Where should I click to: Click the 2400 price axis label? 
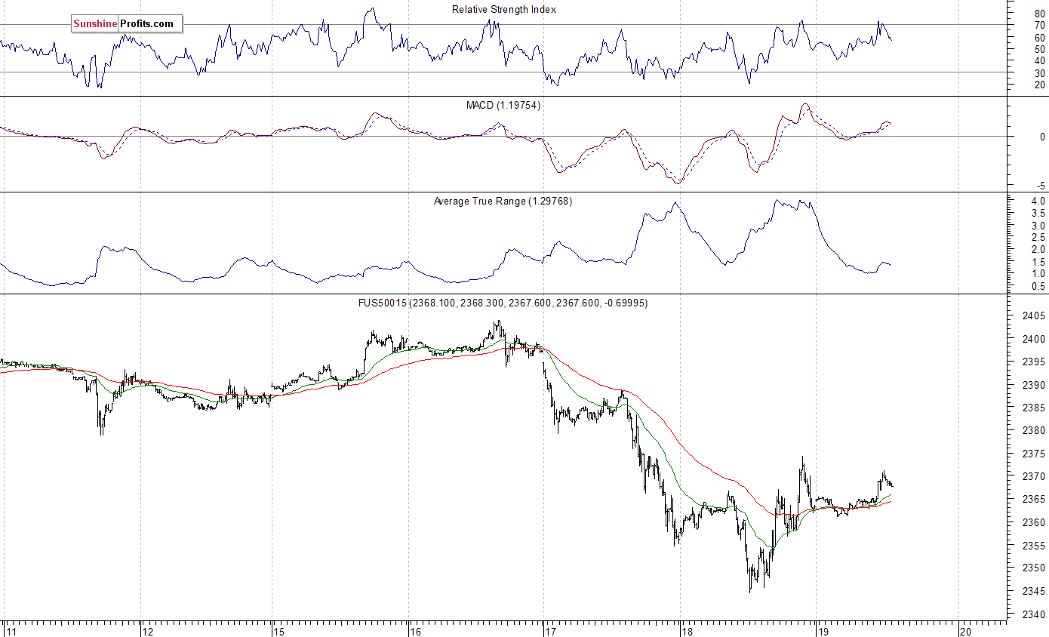tap(1035, 339)
